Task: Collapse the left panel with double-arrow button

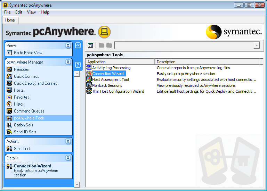Action: tap(78, 45)
